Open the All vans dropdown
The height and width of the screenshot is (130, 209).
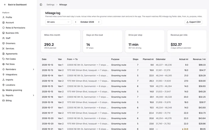click(58, 22)
